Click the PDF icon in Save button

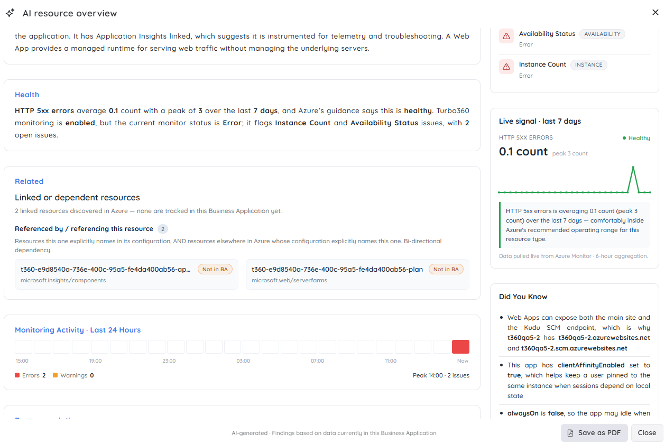pyautogui.click(x=570, y=433)
